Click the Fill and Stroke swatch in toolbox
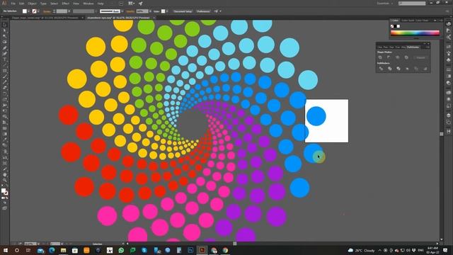453x255 pixels. (5, 192)
